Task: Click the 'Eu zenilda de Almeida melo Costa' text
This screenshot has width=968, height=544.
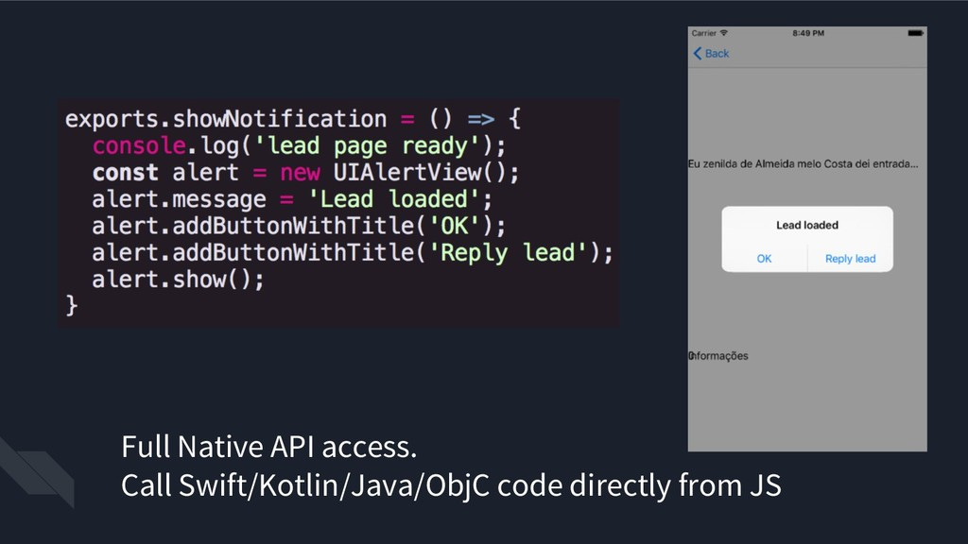Action: coord(804,164)
